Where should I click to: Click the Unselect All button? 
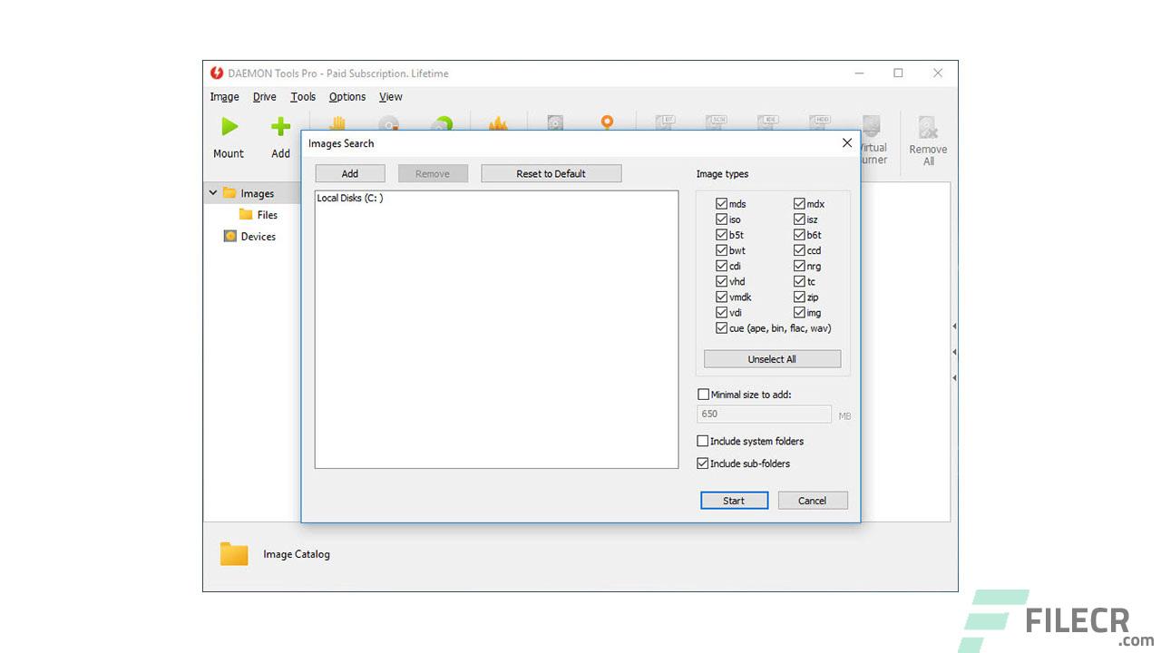(772, 359)
